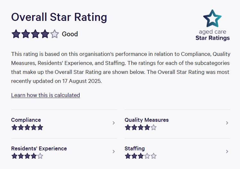Image resolution: width=240 pixels, height=169 pixels.
Task: Click the rating description paragraph text
Action: (x=120, y=67)
